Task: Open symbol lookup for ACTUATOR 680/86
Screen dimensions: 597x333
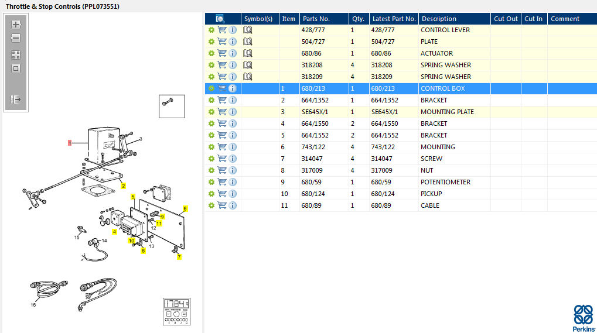Action: [248, 53]
